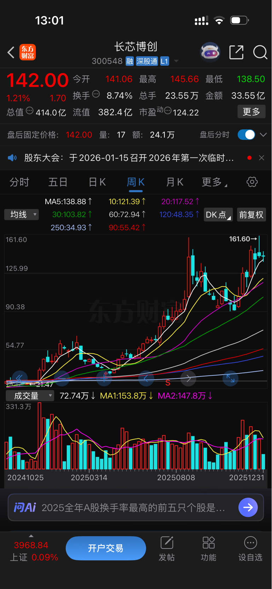Switch to the 五日 tab
This screenshot has width=272, height=589.
[x=58, y=182]
